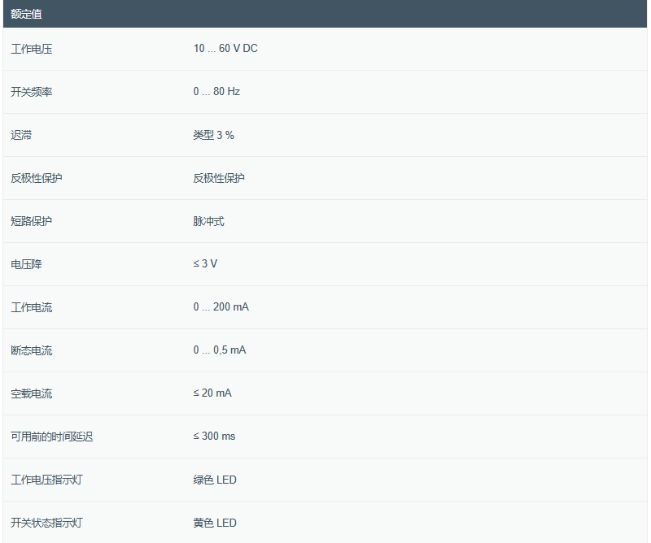This screenshot has height=543, width=651.
Task: Click the 工作电流 row label
Action: click(32, 307)
